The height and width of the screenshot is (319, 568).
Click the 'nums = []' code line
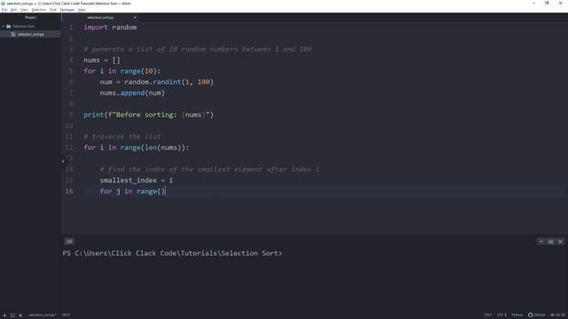(x=102, y=60)
